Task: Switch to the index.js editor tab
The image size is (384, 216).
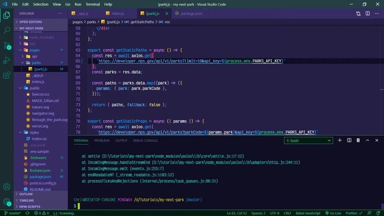Action: click(x=118, y=13)
